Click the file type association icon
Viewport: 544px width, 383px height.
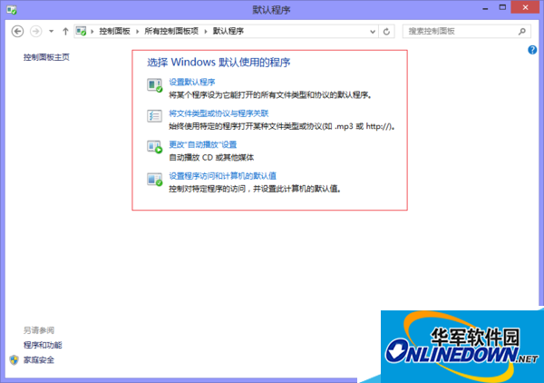click(154, 118)
